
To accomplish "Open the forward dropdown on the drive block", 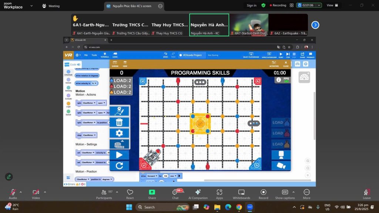I will [x=152, y=176].
